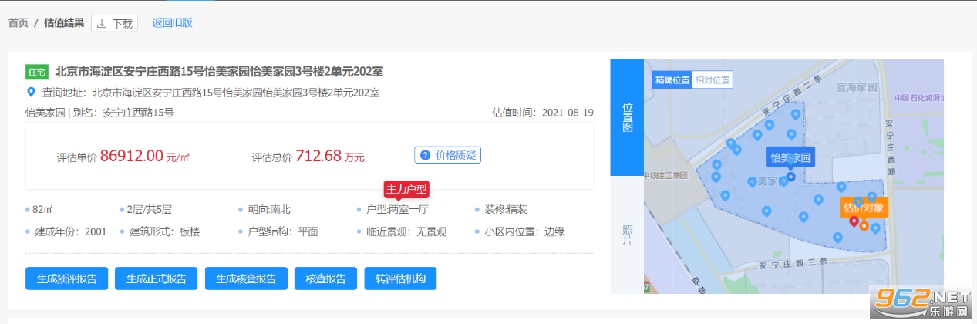This screenshot has height=324, width=977.
Task: Select the red marker on the map
Action: [x=854, y=222]
